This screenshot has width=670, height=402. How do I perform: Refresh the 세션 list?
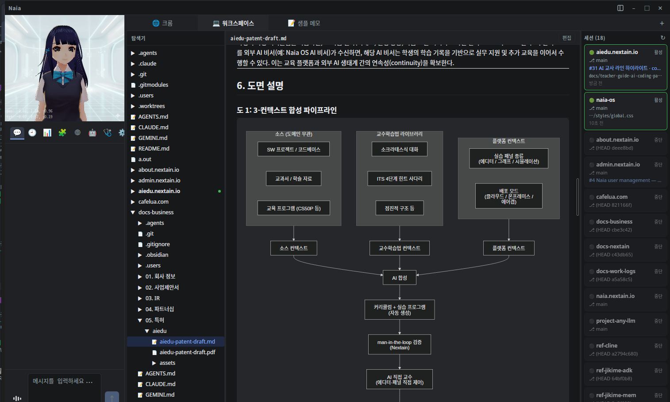(662, 38)
